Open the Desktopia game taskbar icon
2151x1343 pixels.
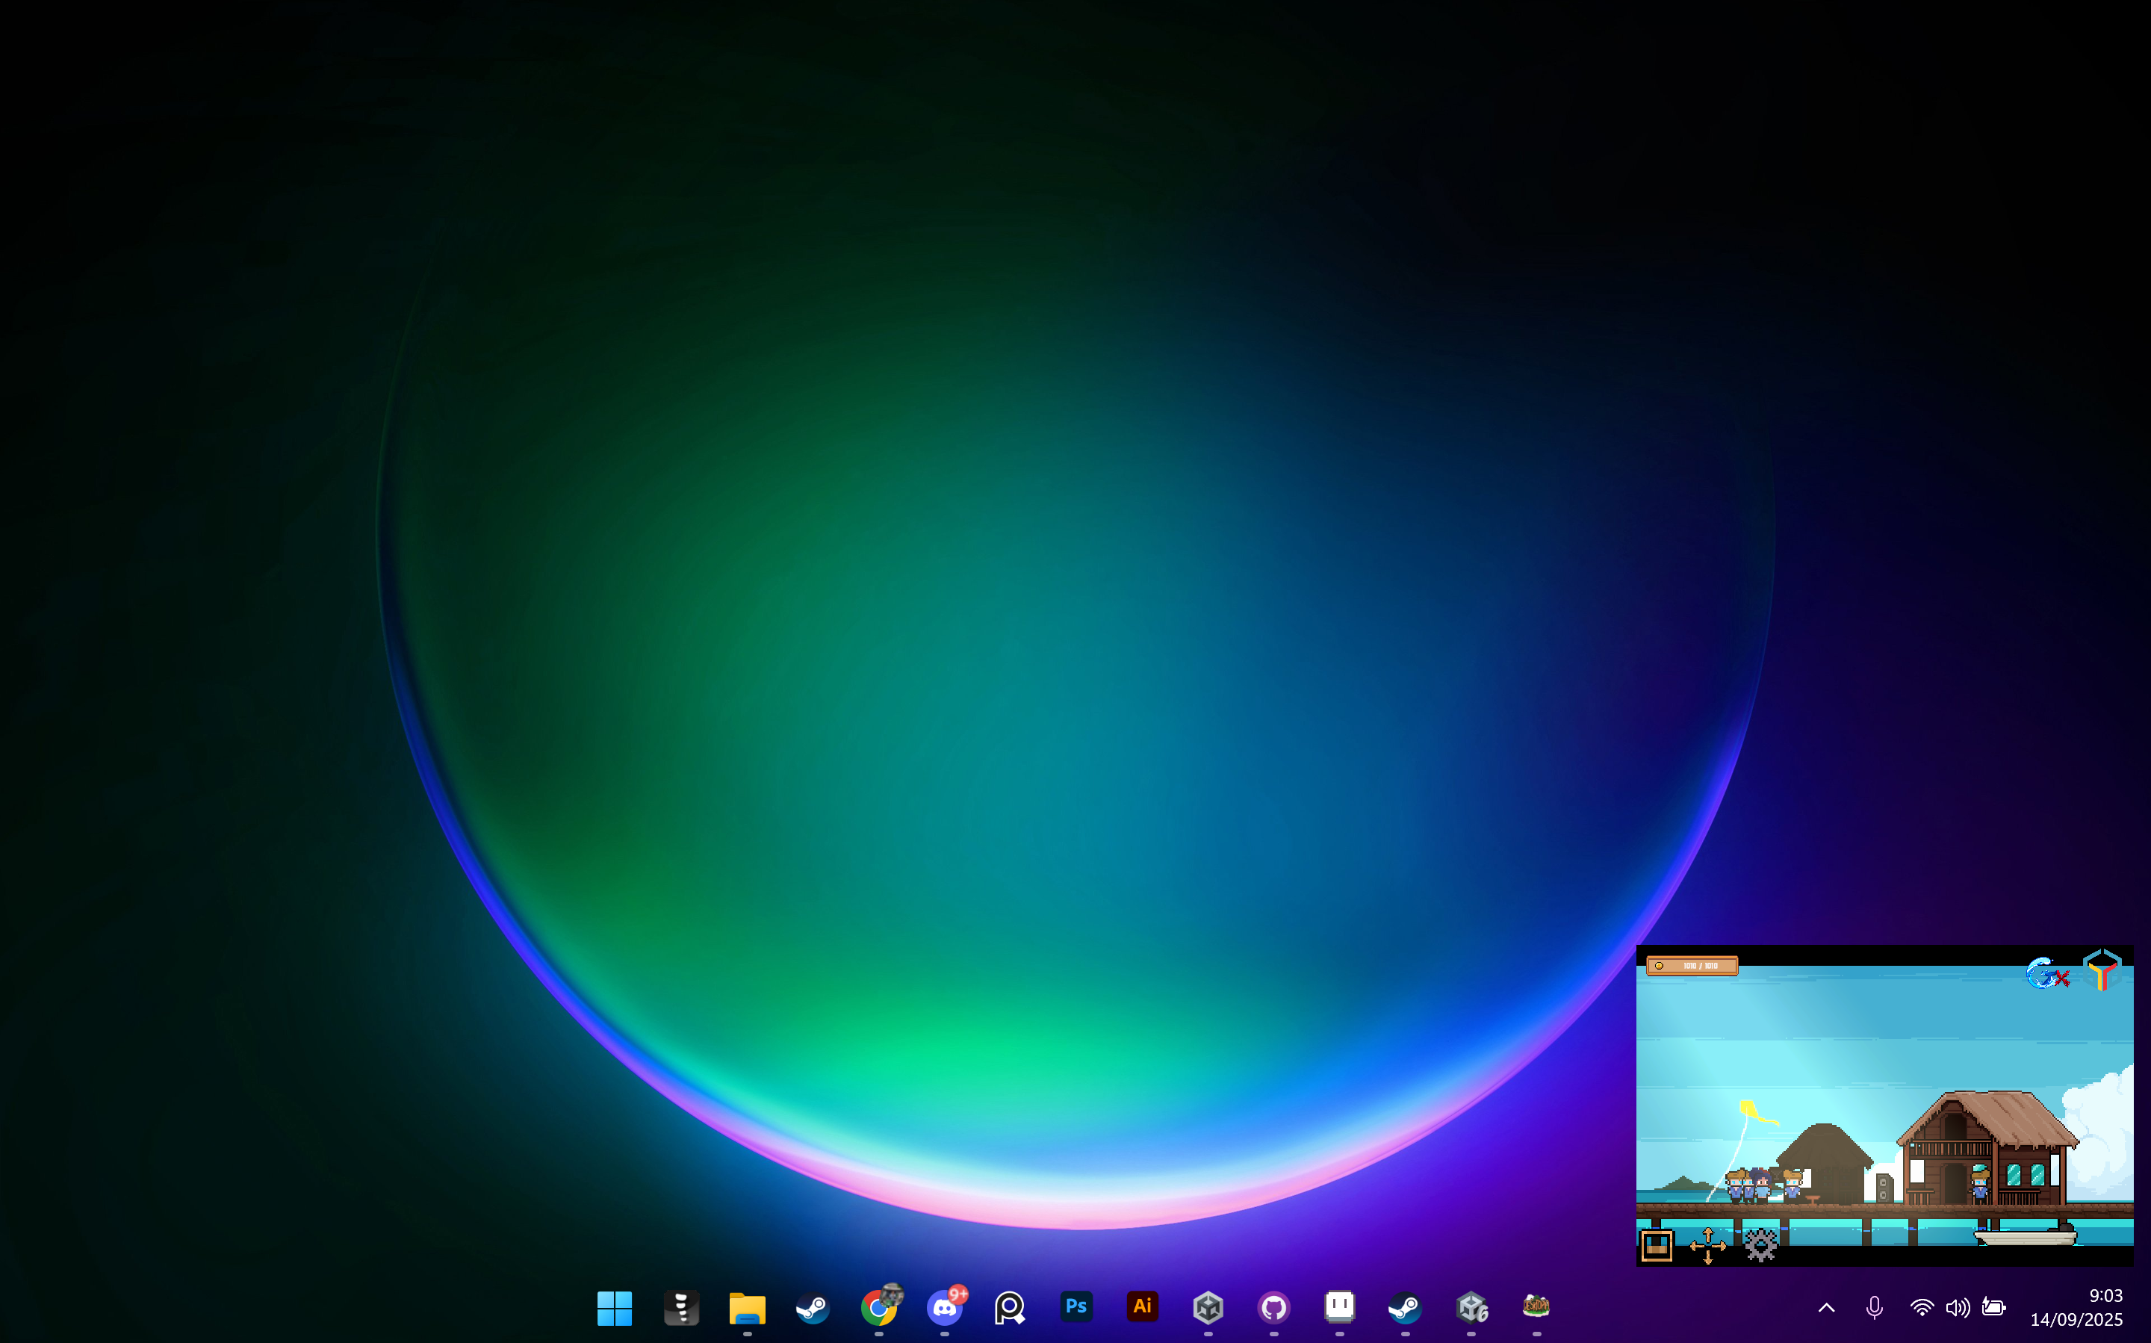coord(1536,1306)
